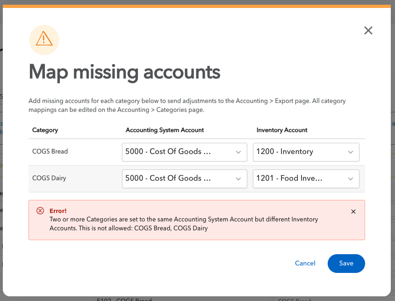
Task: Select the COGS Dairy category row label
Action: 49,178
